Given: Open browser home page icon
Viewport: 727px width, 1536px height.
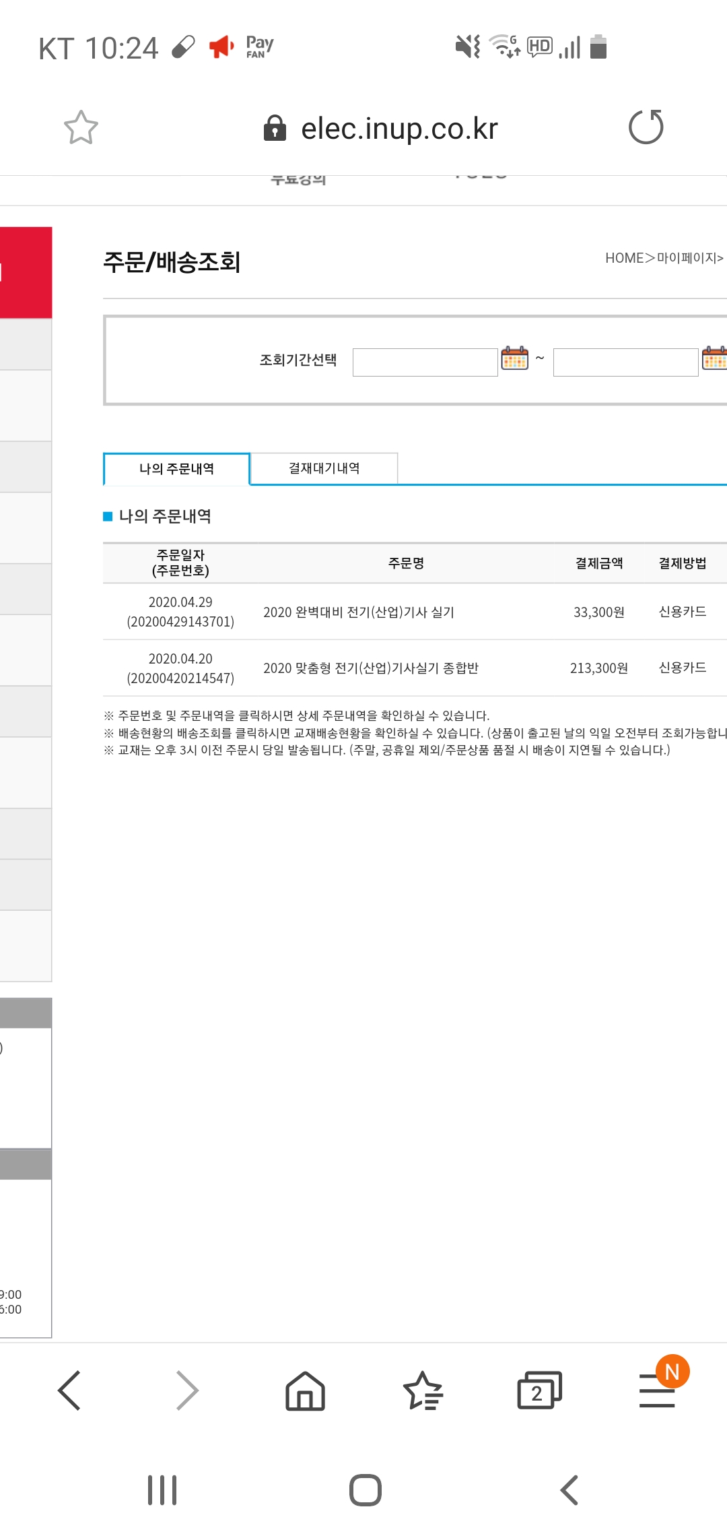Looking at the screenshot, I should [x=305, y=1390].
